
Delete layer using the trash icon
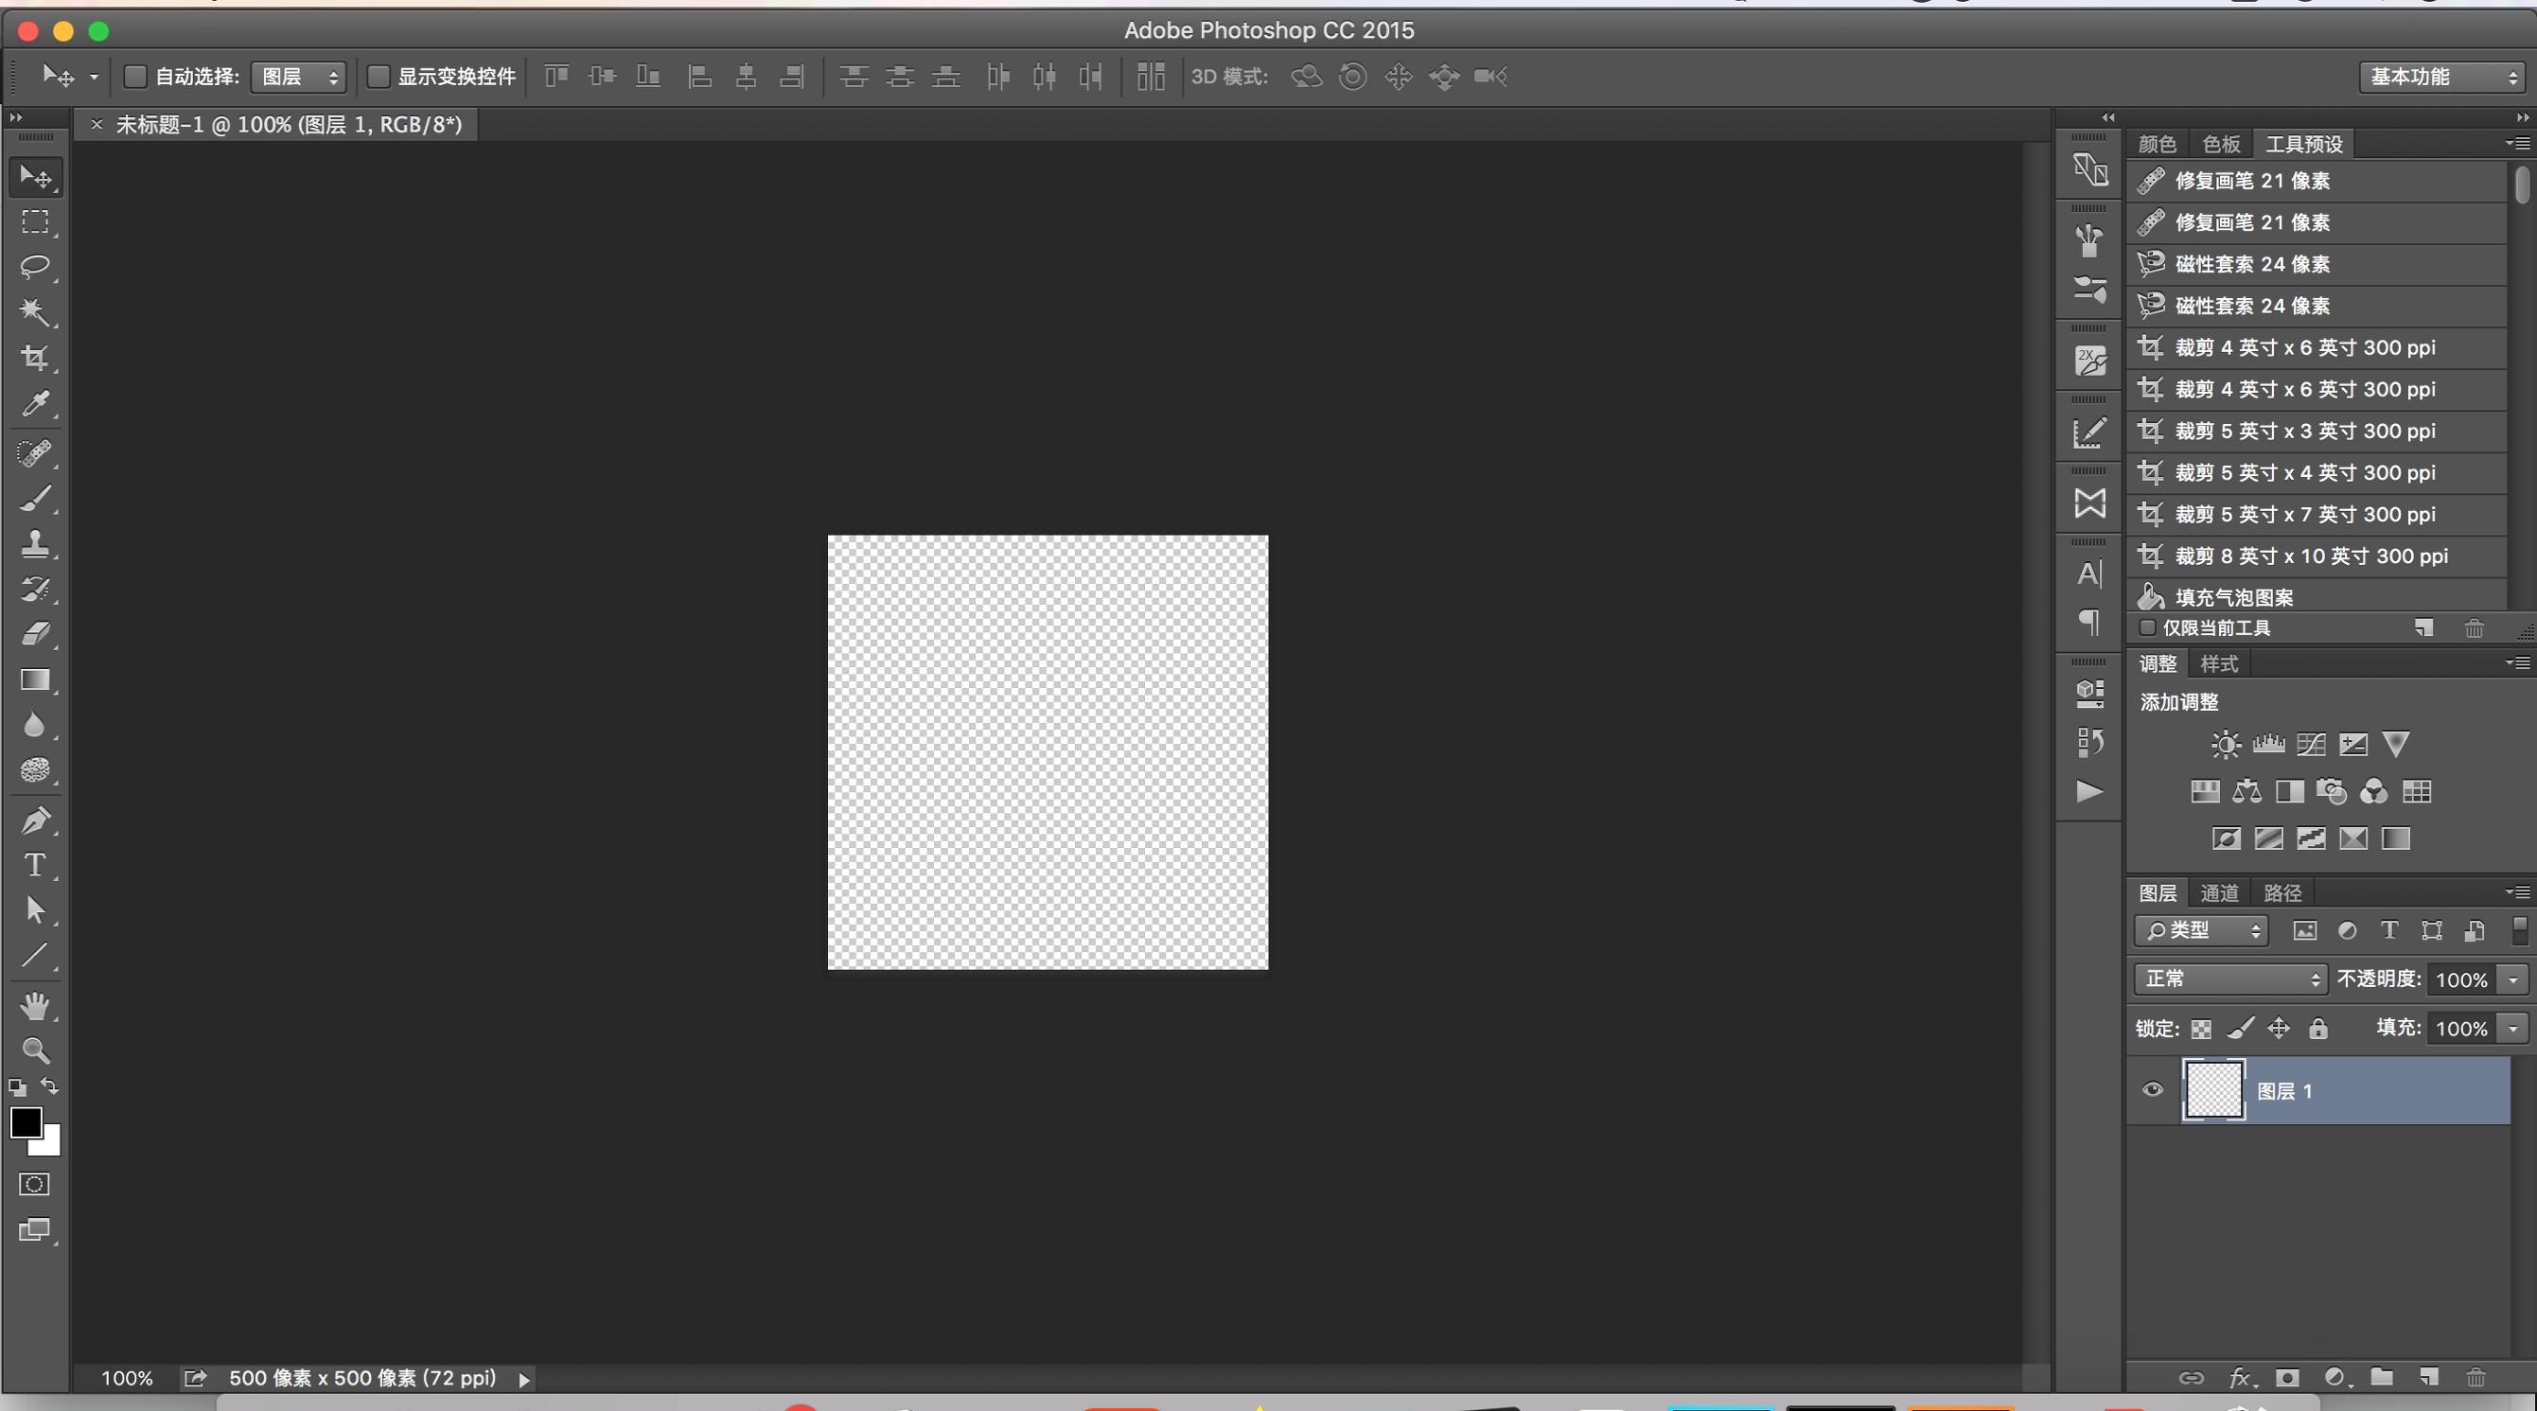[2475, 1377]
